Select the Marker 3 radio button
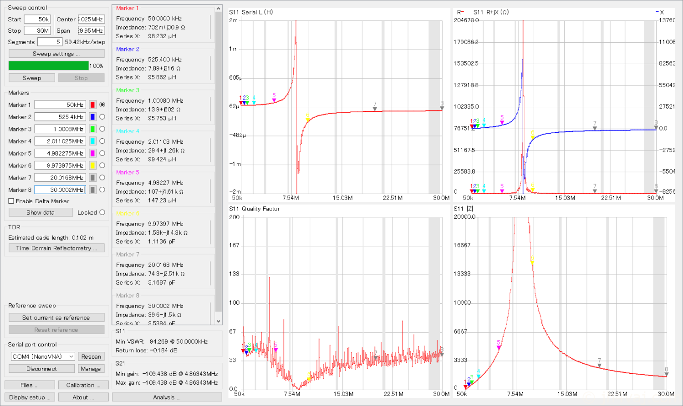The height and width of the screenshot is (406, 683). (102, 129)
